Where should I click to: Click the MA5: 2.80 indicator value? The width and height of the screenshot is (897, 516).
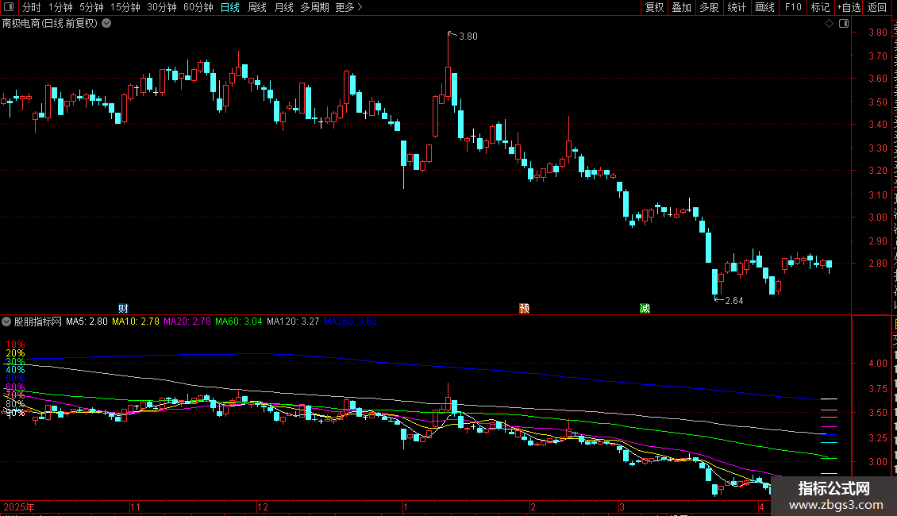[87, 322]
